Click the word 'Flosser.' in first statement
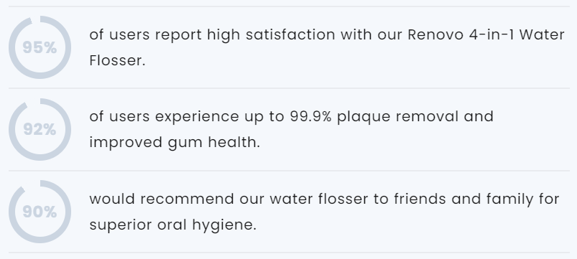 click(117, 60)
